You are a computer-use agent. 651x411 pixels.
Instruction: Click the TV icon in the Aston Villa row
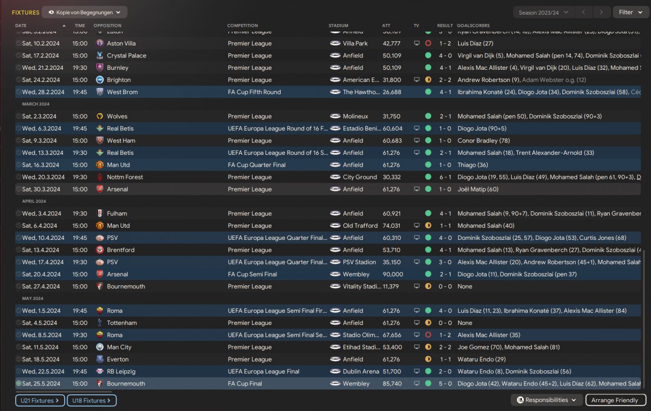[417, 43]
